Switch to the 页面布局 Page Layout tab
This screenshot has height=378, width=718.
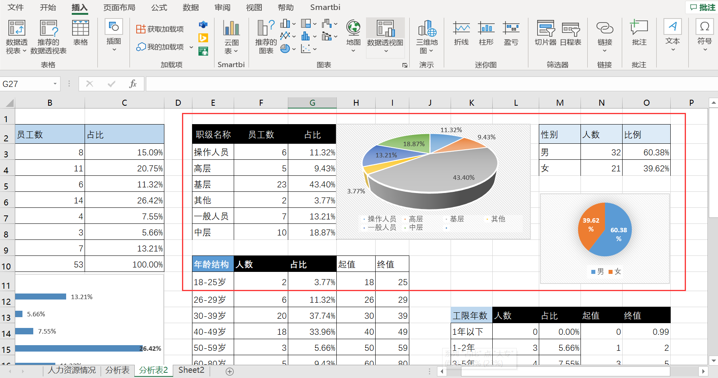point(119,7)
